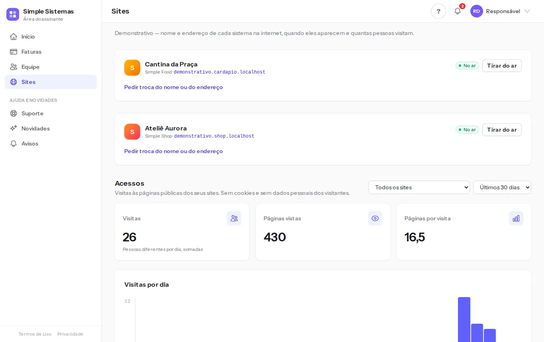The width and height of the screenshot is (544, 342).
Task: Take Cantina da Praça offline with Tirar do ar
Action: pos(502,66)
